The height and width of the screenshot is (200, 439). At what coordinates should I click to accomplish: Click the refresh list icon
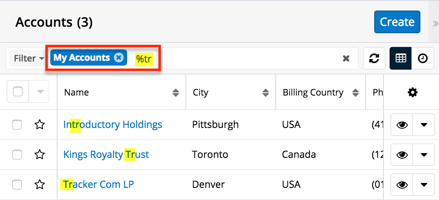374,58
